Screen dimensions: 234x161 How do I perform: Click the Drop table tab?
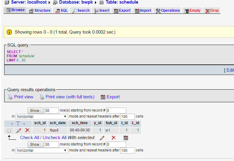[x=212, y=10]
